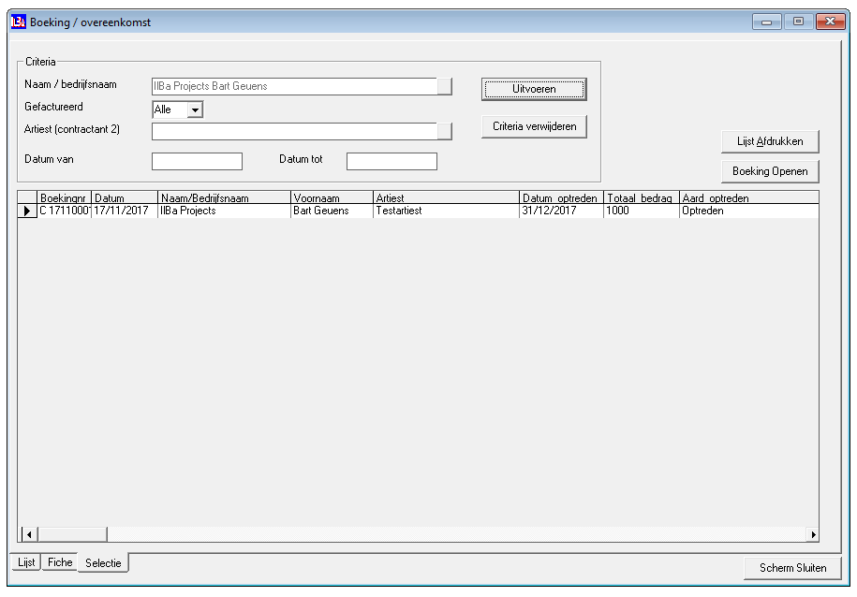857x597 pixels.
Task: Open the Gefactureerd dropdown arrow
Action: coord(195,109)
